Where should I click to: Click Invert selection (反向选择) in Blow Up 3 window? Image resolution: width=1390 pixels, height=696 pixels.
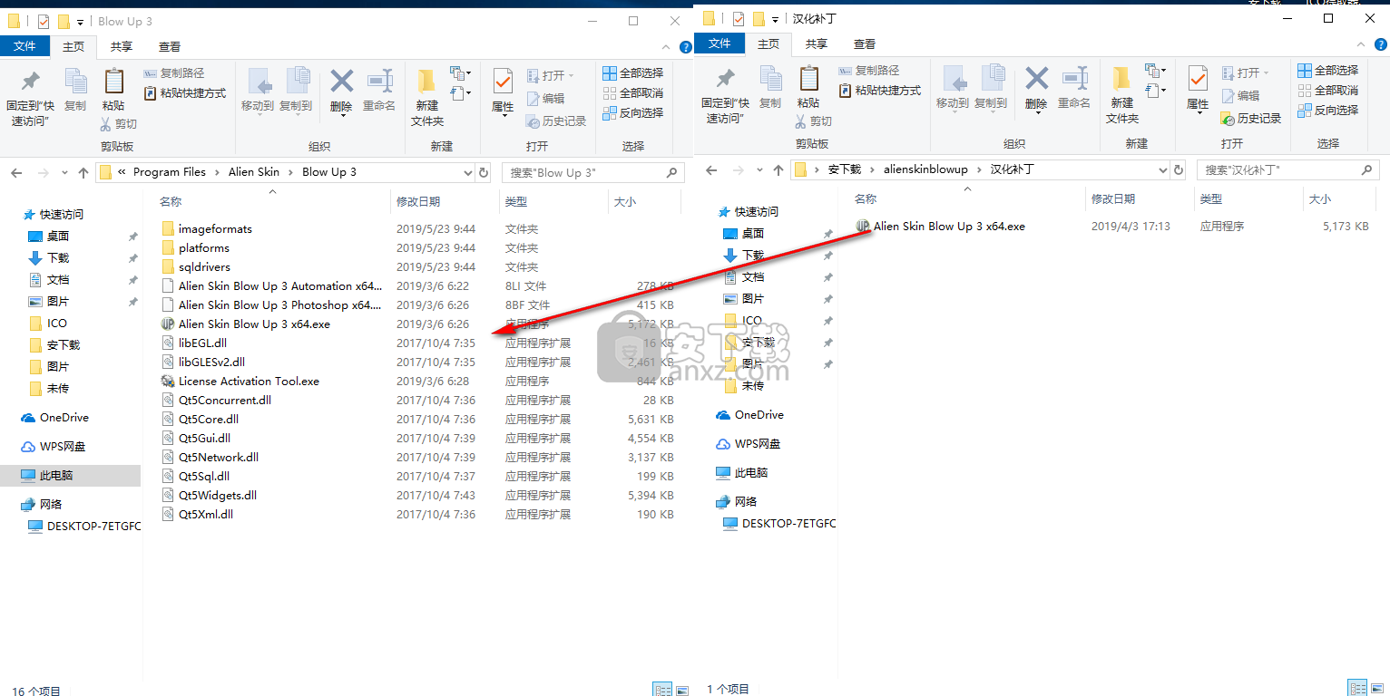[632, 112]
